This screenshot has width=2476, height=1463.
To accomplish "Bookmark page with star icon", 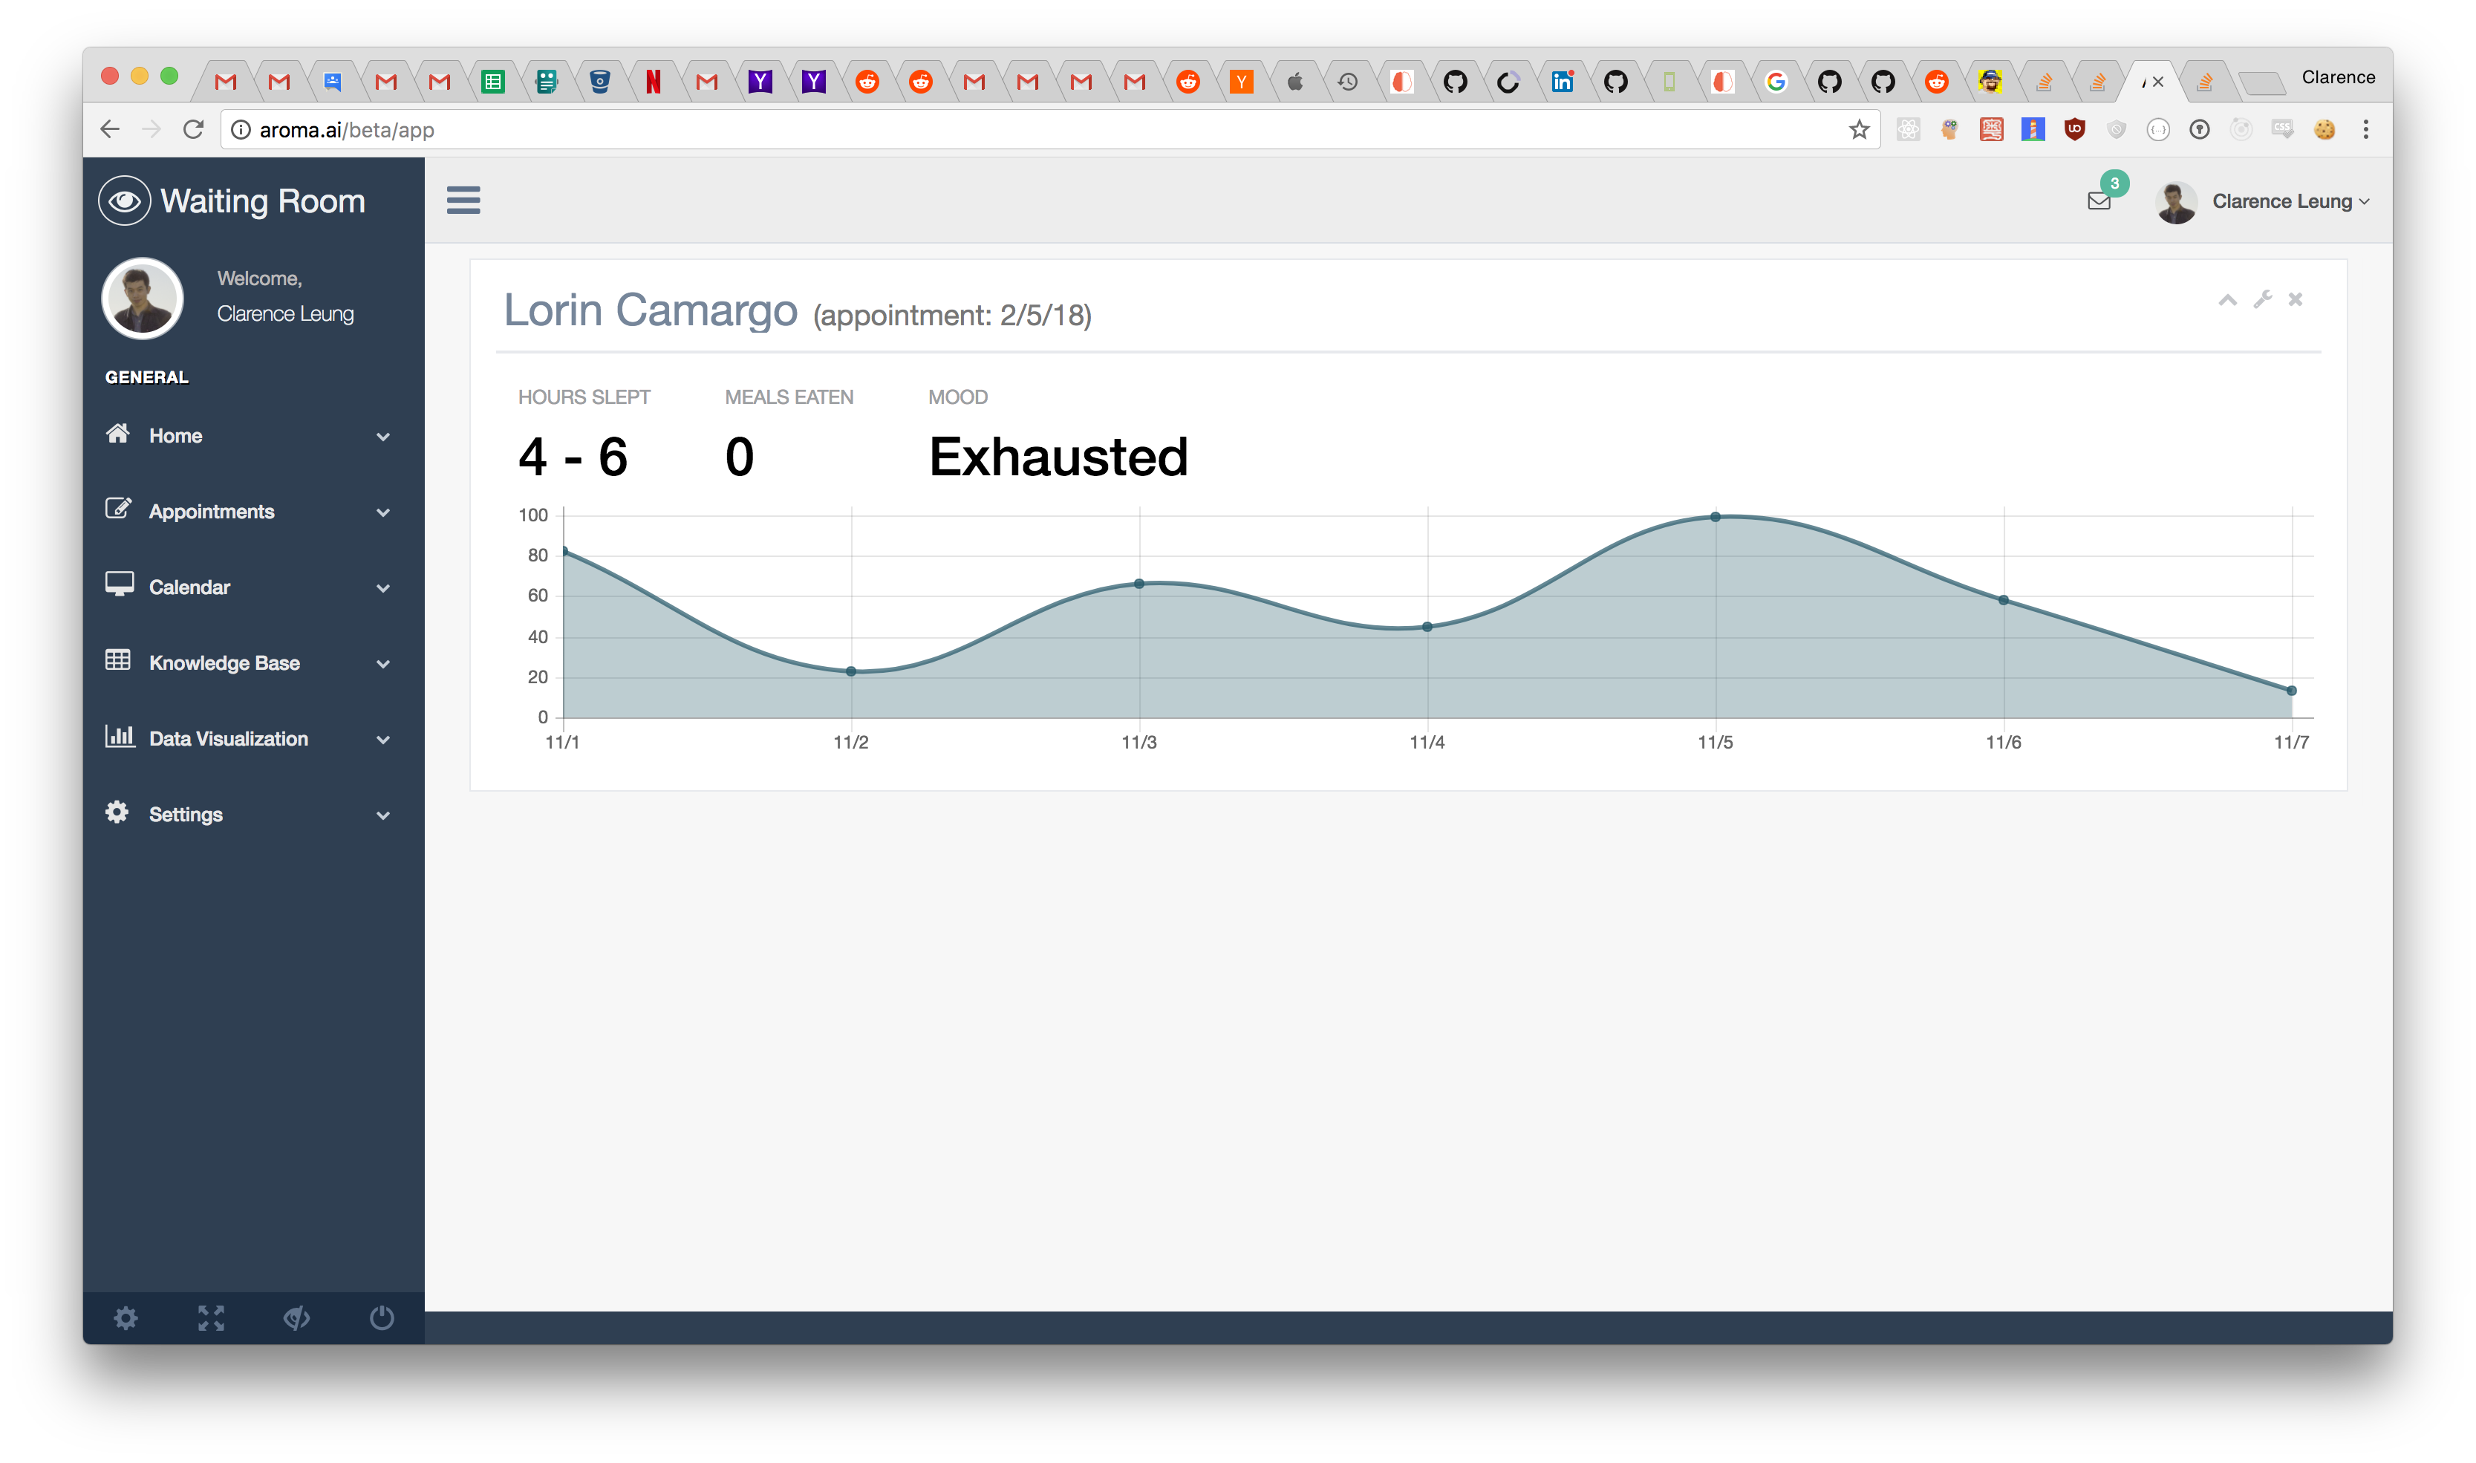I will point(1858,130).
